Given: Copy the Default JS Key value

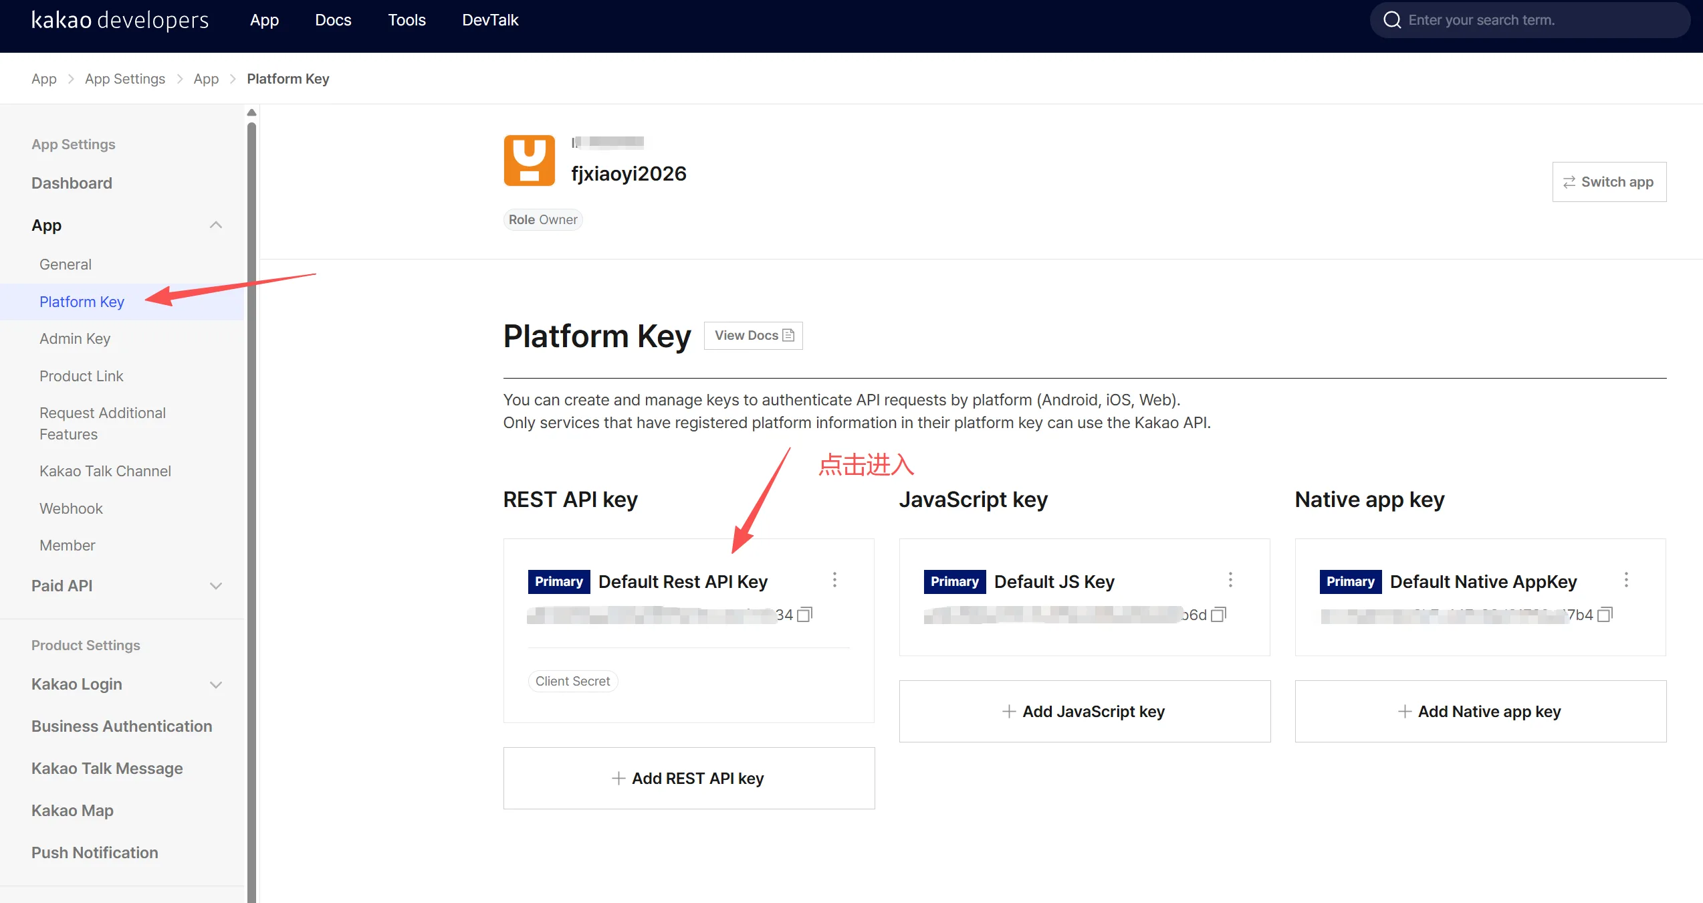Looking at the screenshot, I should [1219, 614].
